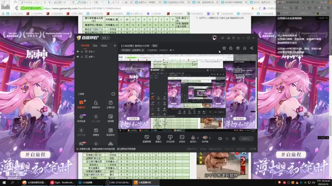Open Fight - BeatBroth taskbar item
332x186 pixels.
[x=62, y=182]
